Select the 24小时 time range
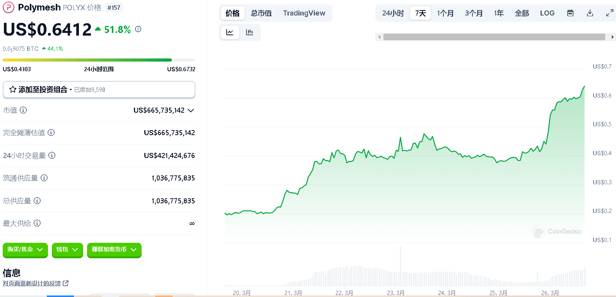The height and width of the screenshot is (297, 616). pyautogui.click(x=393, y=13)
